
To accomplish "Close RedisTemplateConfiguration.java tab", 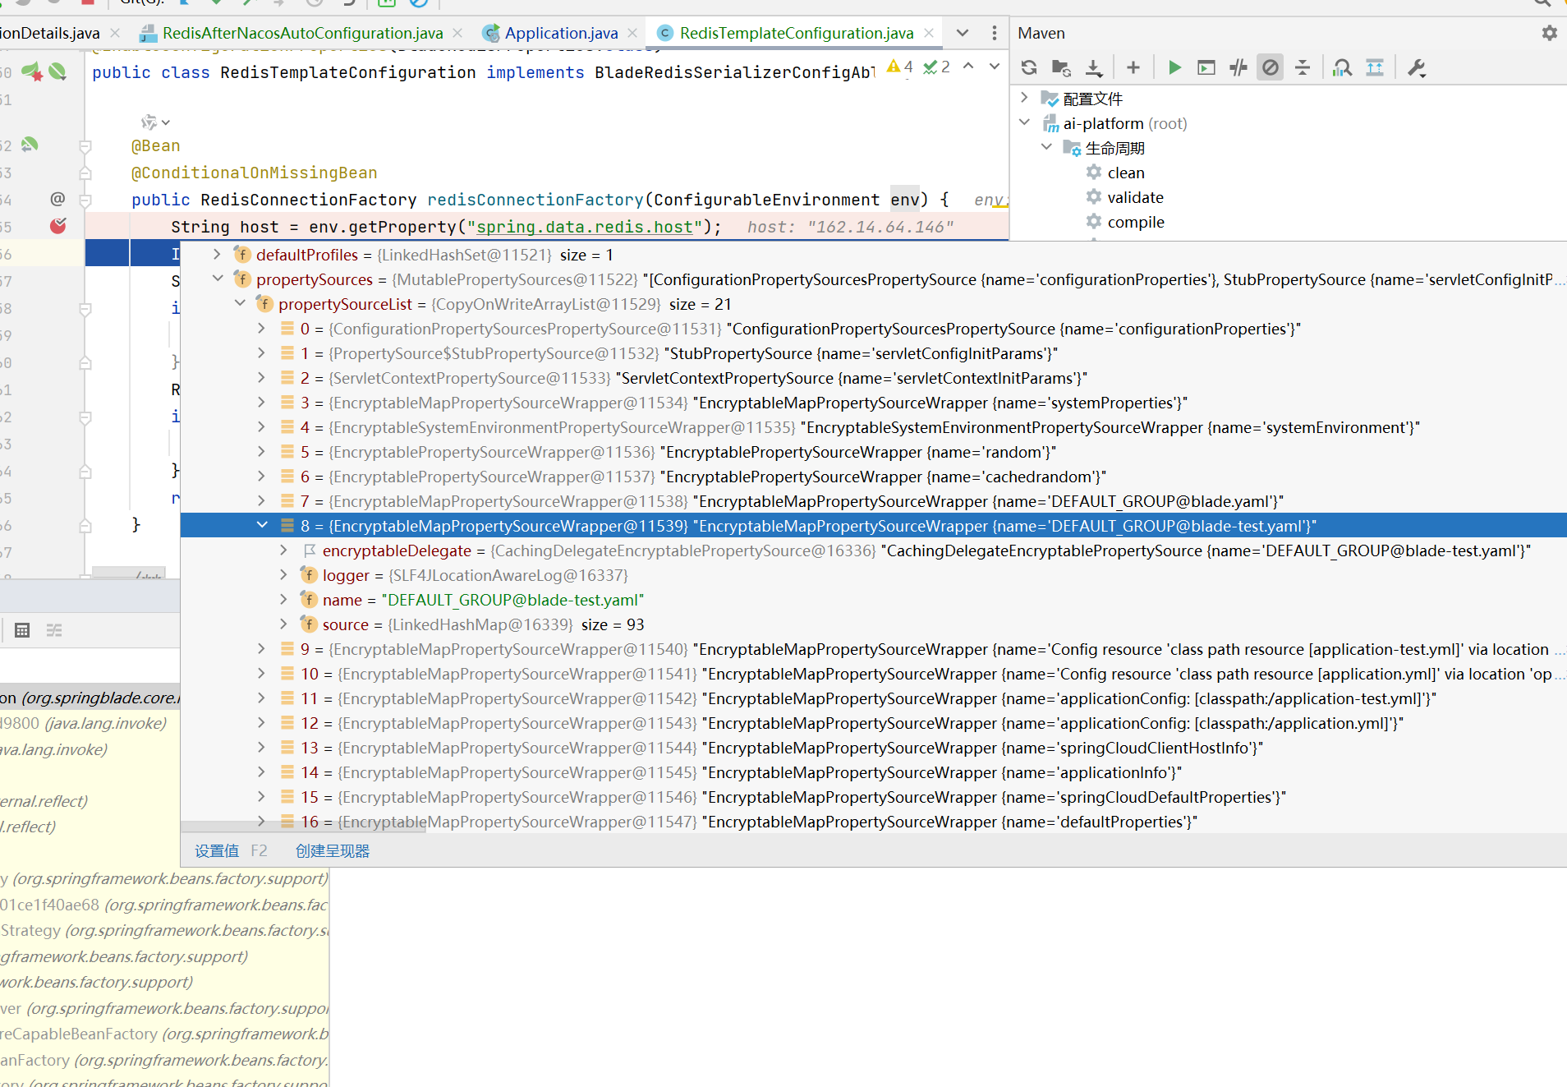I will point(929,33).
